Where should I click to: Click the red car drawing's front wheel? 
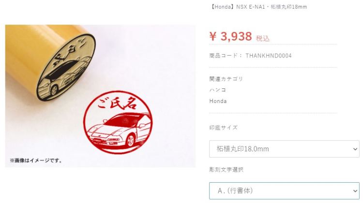131,141
